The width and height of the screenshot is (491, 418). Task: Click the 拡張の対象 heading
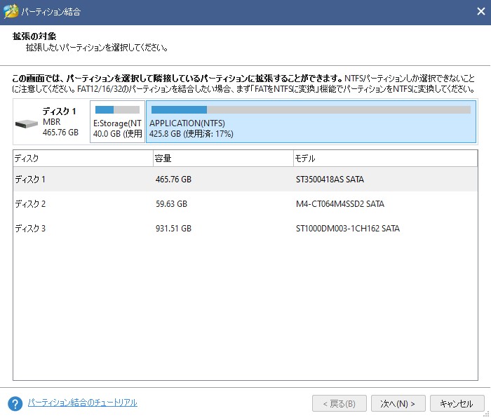(34, 36)
